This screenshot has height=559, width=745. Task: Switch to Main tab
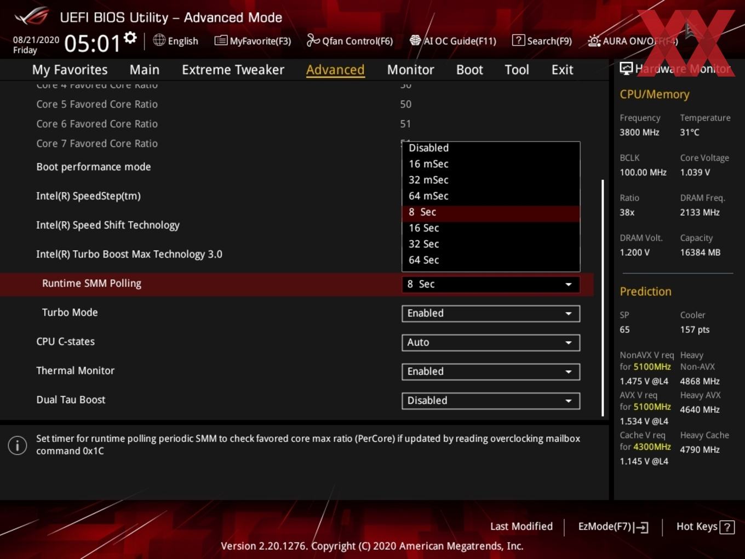145,70
